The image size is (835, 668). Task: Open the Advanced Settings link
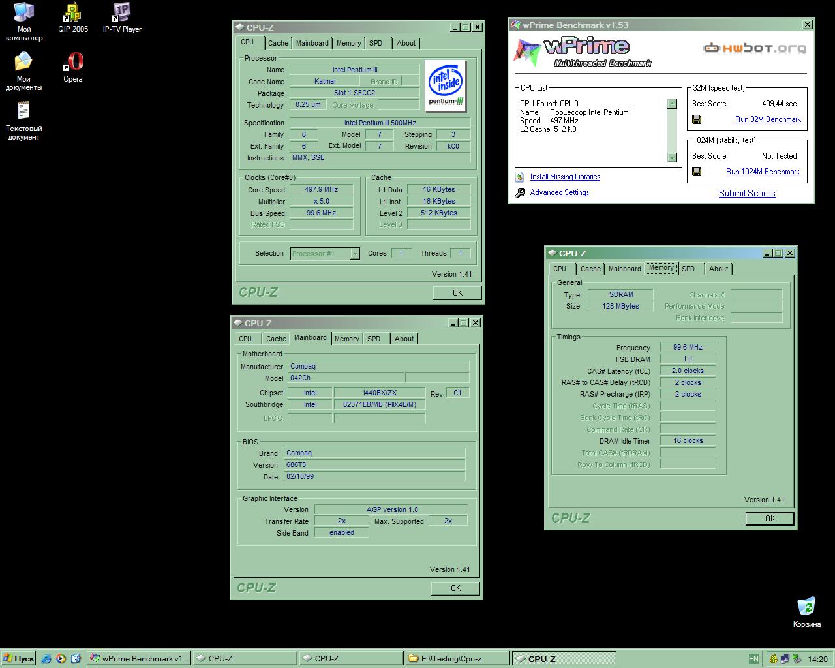coord(560,192)
